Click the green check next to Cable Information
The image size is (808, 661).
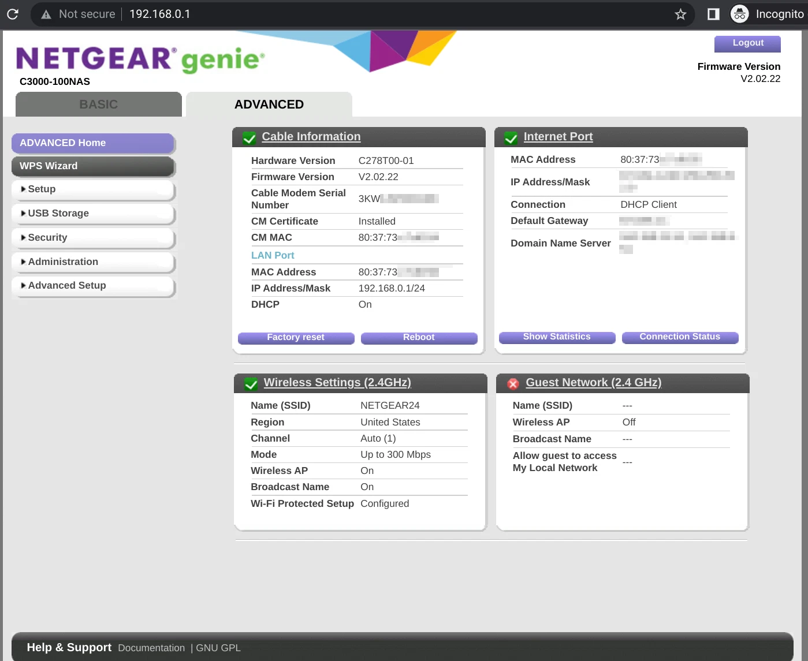pyautogui.click(x=250, y=139)
